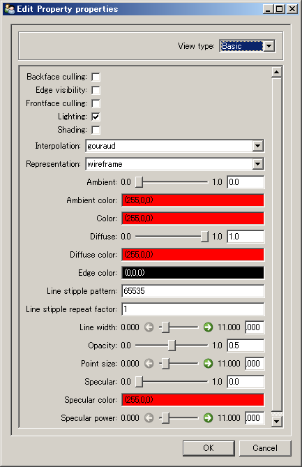Enable the Backface culling checkbox
The image size is (302, 467).
click(96, 77)
